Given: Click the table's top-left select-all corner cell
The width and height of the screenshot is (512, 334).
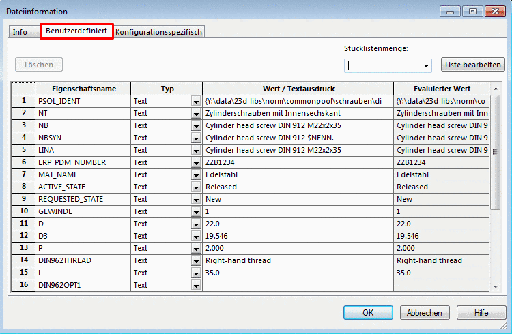Looking at the screenshot, I should 23,89.
